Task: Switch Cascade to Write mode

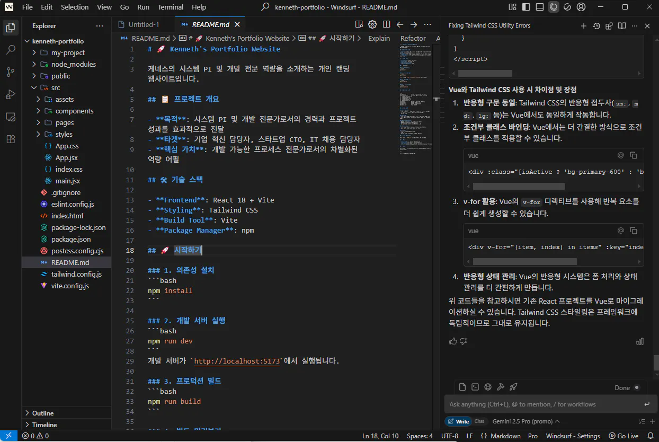Action: pyautogui.click(x=458, y=421)
